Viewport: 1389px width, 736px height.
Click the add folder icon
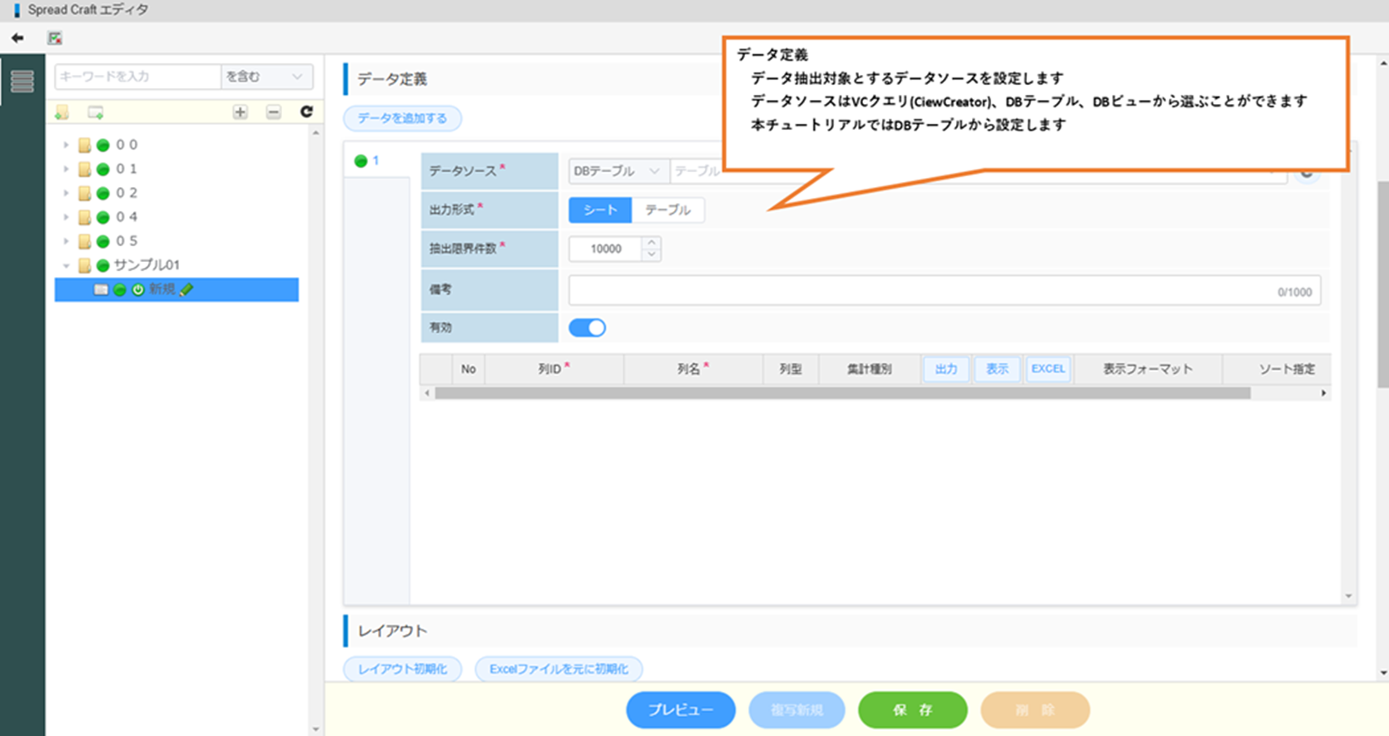[x=62, y=112]
